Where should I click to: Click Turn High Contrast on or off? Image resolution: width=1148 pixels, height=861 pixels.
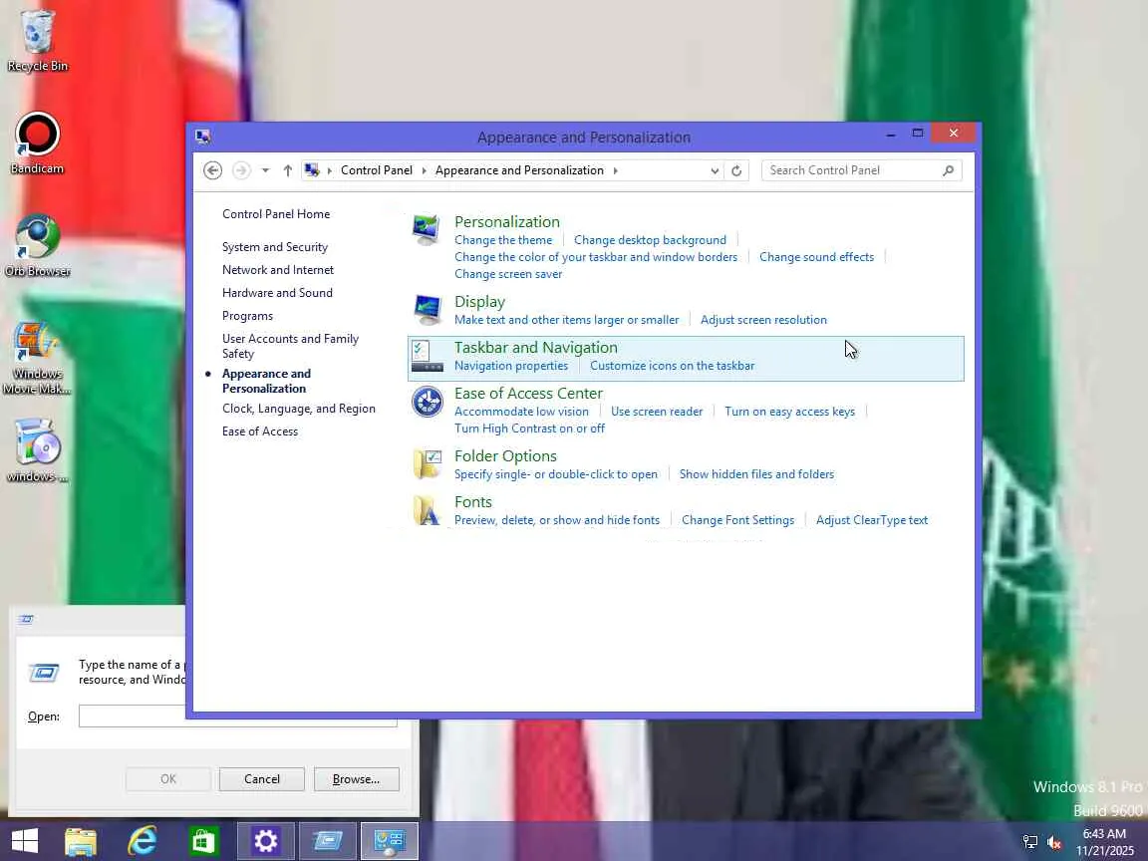pos(529,429)
